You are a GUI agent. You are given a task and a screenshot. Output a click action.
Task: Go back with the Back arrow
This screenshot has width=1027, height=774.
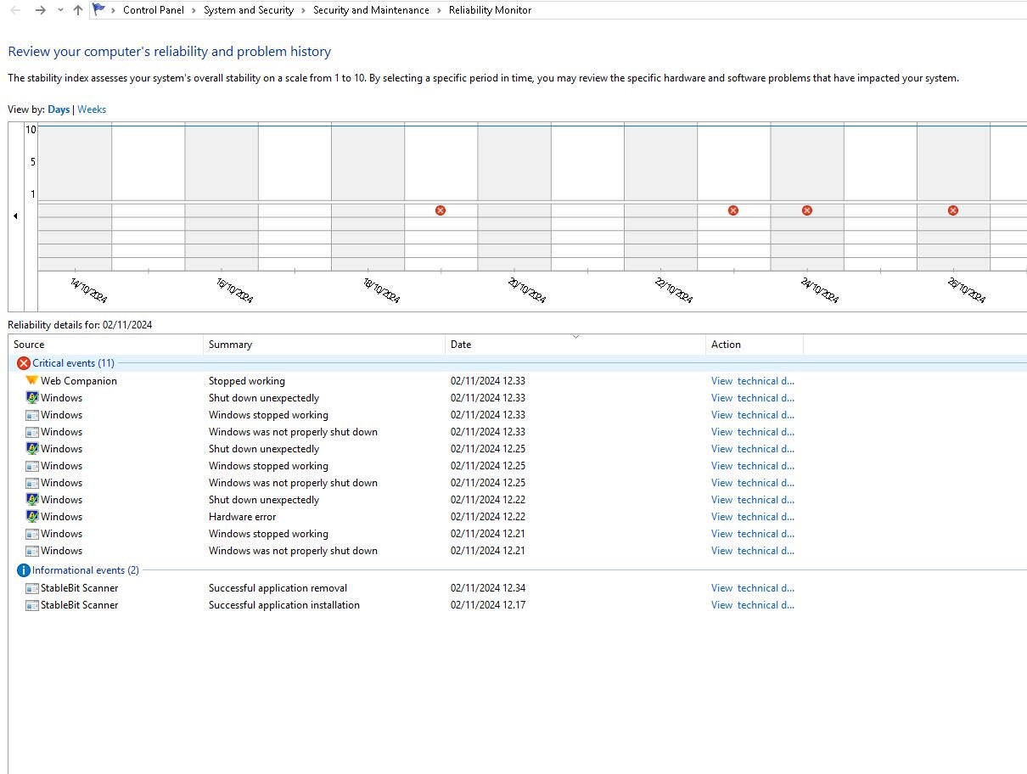15,10
